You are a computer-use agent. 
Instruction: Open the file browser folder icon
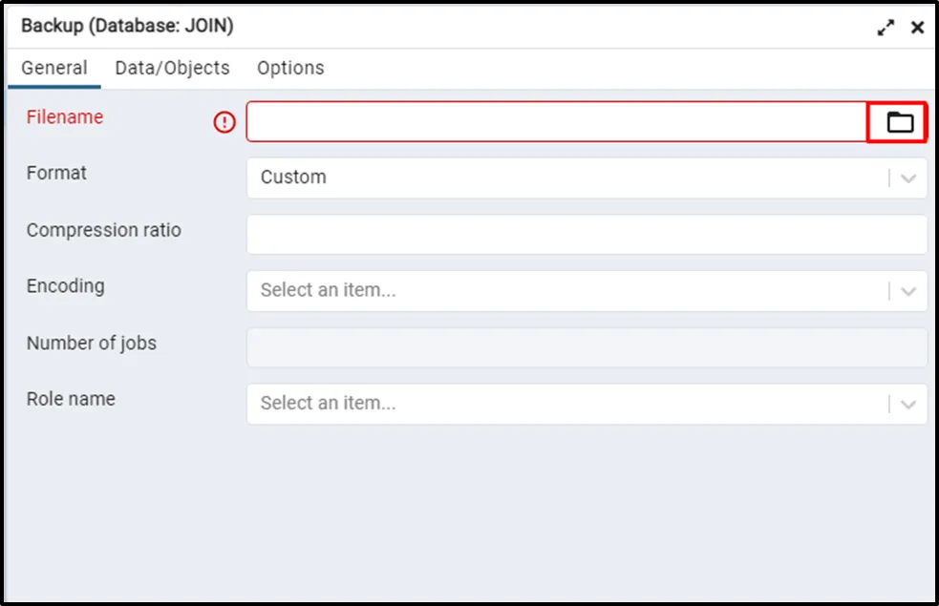tap(900, 122)
